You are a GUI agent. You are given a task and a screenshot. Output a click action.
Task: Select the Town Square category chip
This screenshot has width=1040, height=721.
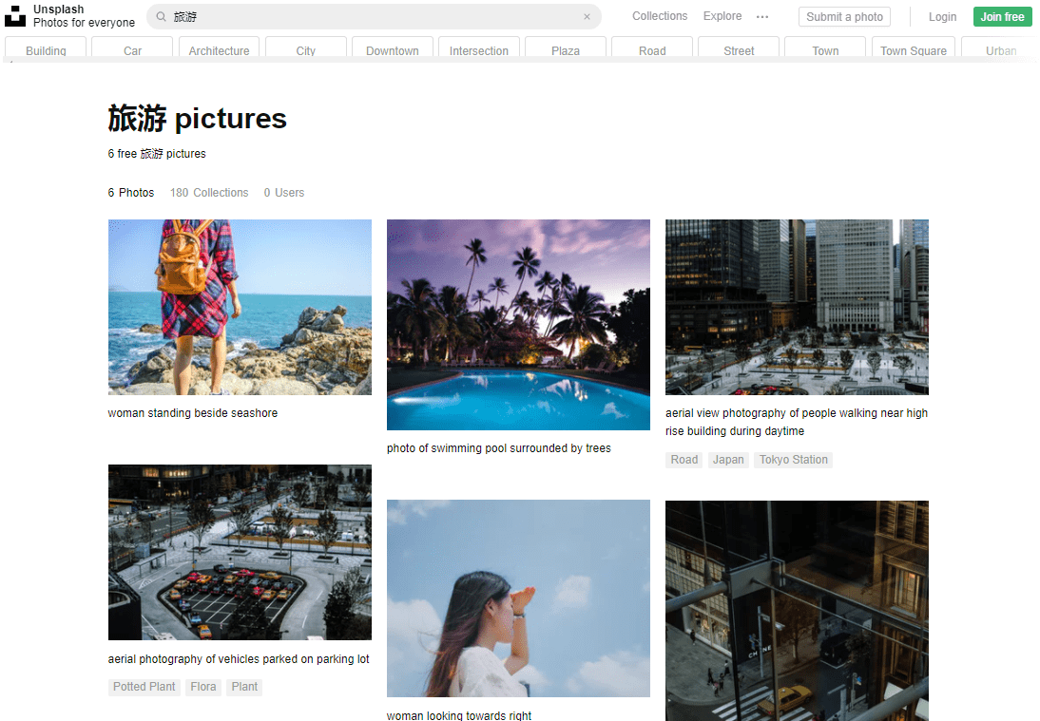(913, 50)
